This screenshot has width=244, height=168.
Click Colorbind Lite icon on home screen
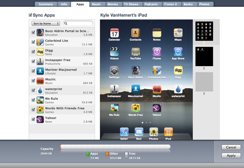point(157,70)
